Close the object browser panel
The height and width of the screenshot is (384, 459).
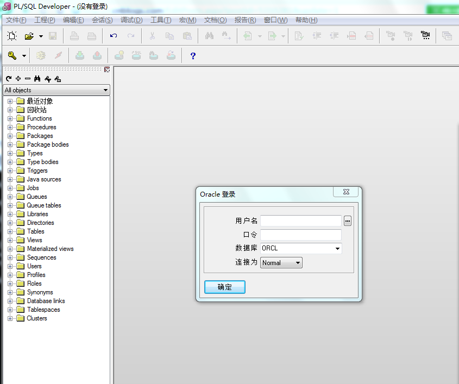(x=107, y=70)
